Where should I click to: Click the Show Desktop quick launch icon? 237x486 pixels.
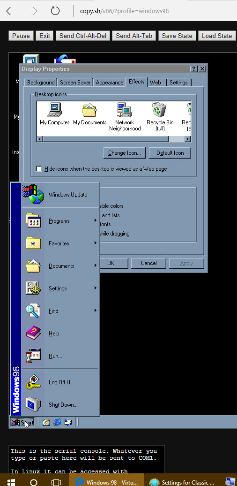(x=46, y=422)
